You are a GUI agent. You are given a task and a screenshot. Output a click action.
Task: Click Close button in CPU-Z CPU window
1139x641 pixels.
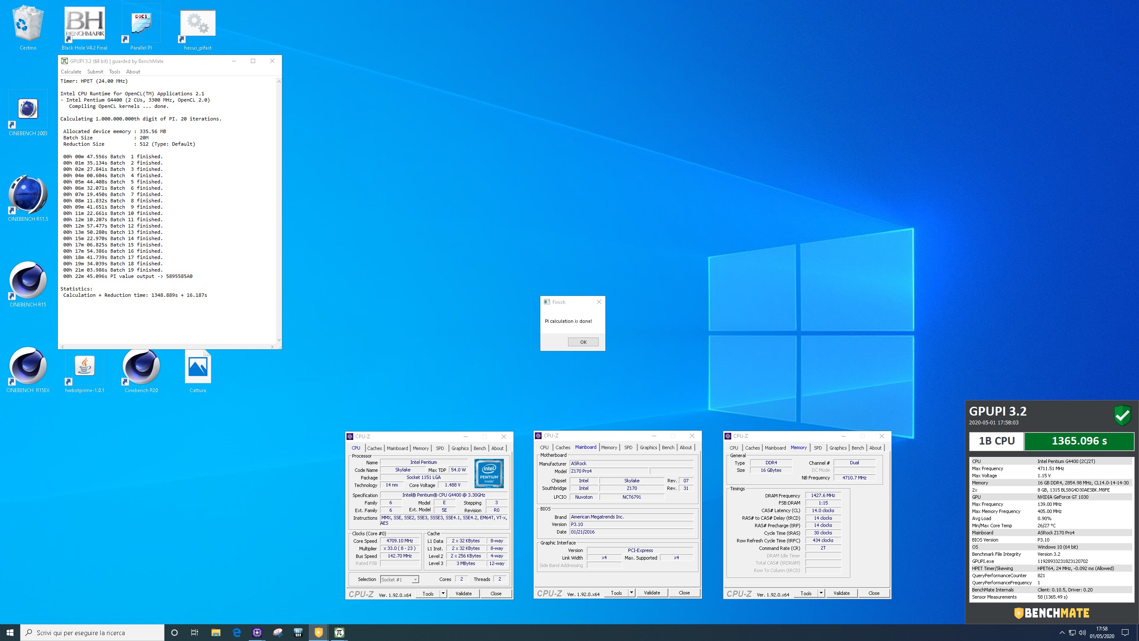point(495,594)
